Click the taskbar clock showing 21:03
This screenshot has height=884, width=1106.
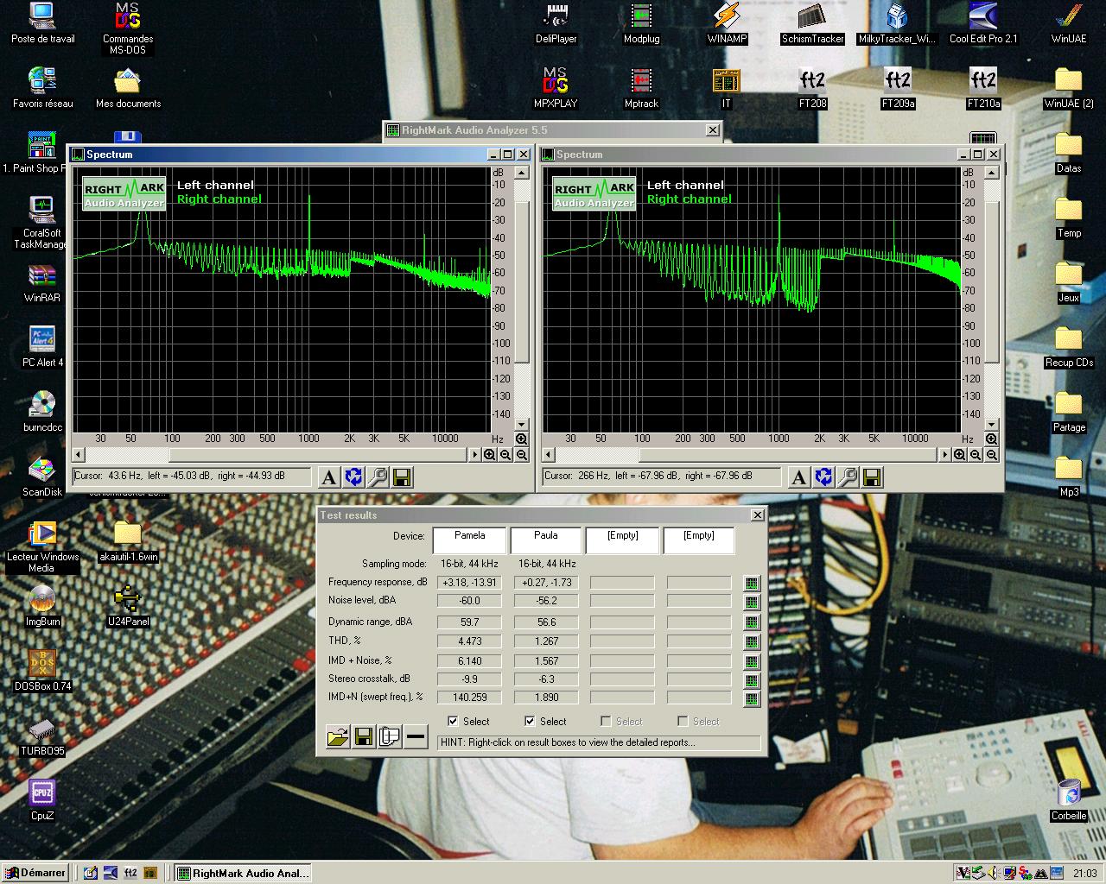[x=1084, y=874]
